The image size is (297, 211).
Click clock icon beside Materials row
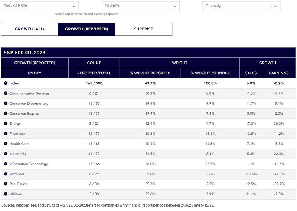tap(6, 174)
